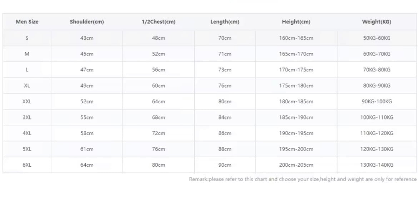Click the remark text below the chart
Viewport: 418px width, 198px height.
point(303,179)
